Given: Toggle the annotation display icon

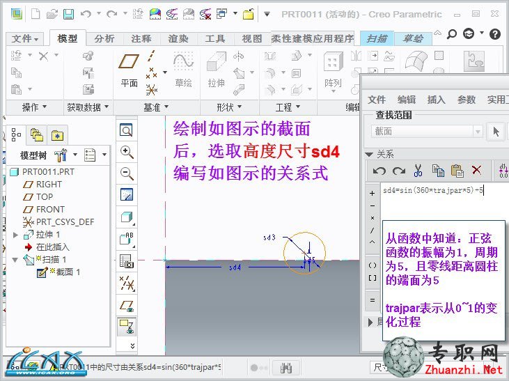Looking at the screenshot, I should [127, 326].
